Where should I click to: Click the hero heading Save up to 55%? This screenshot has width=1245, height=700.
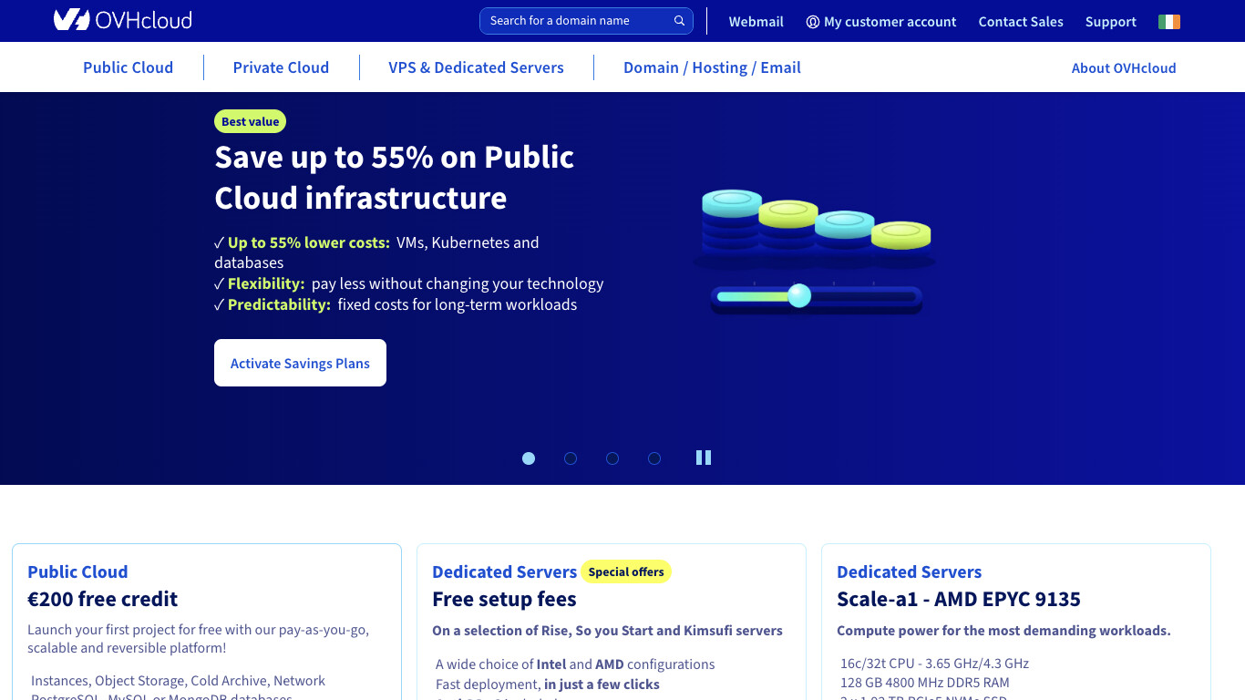tap(395, 178)
